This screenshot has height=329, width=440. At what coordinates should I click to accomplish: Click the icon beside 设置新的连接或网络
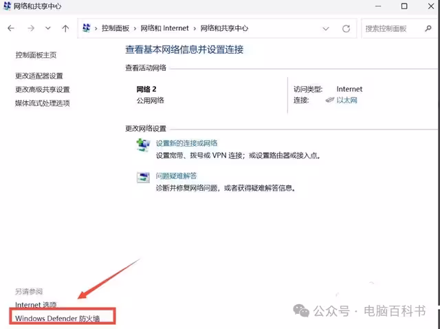click(144, 145)
